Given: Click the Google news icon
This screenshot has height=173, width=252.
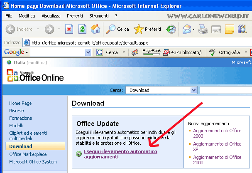Looking at the screenshot, I should (x=135, y=52).
